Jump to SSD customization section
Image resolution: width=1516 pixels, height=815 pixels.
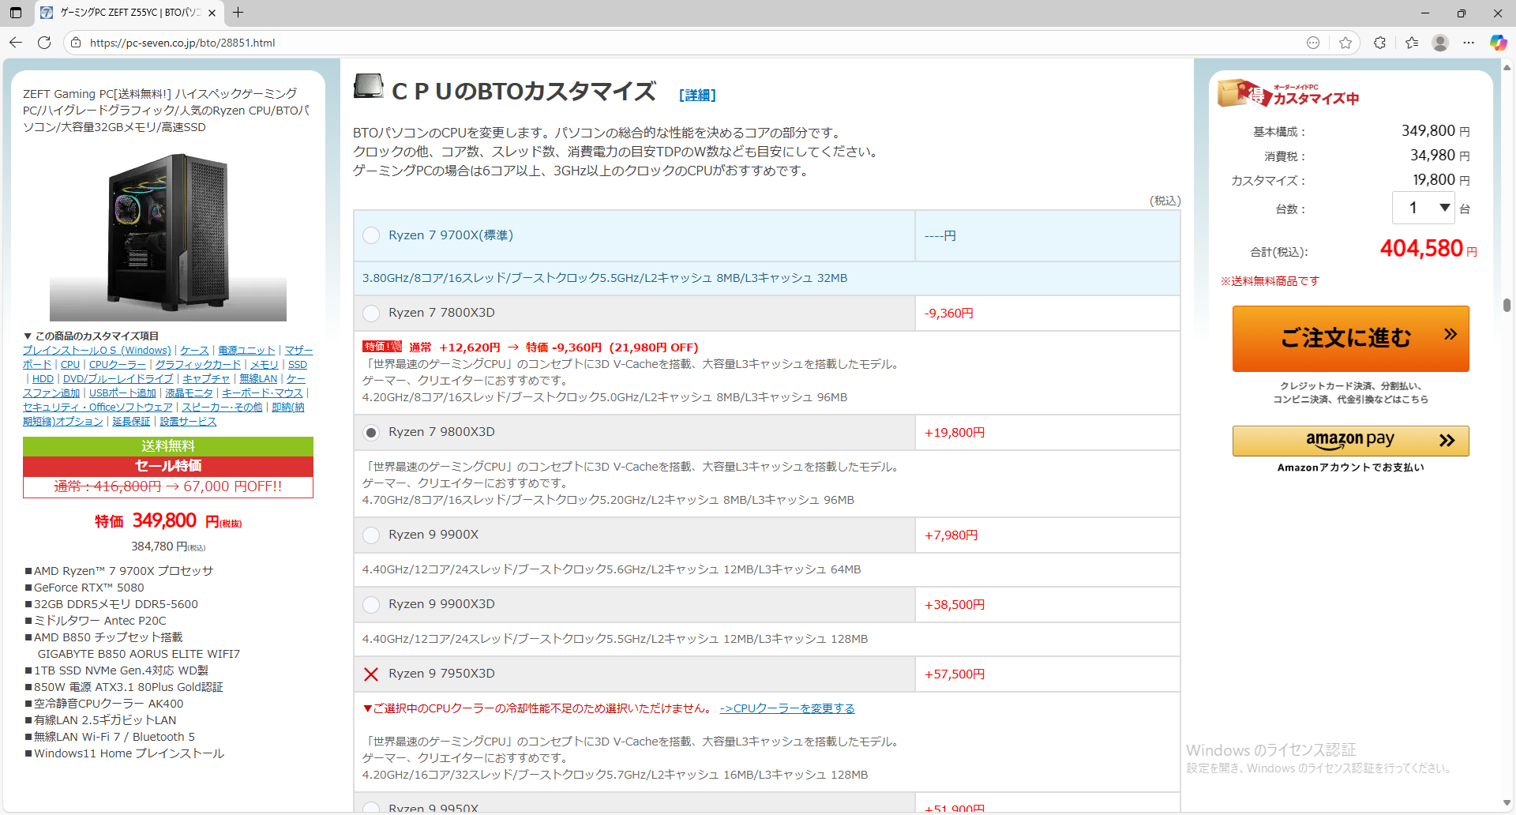298,364
